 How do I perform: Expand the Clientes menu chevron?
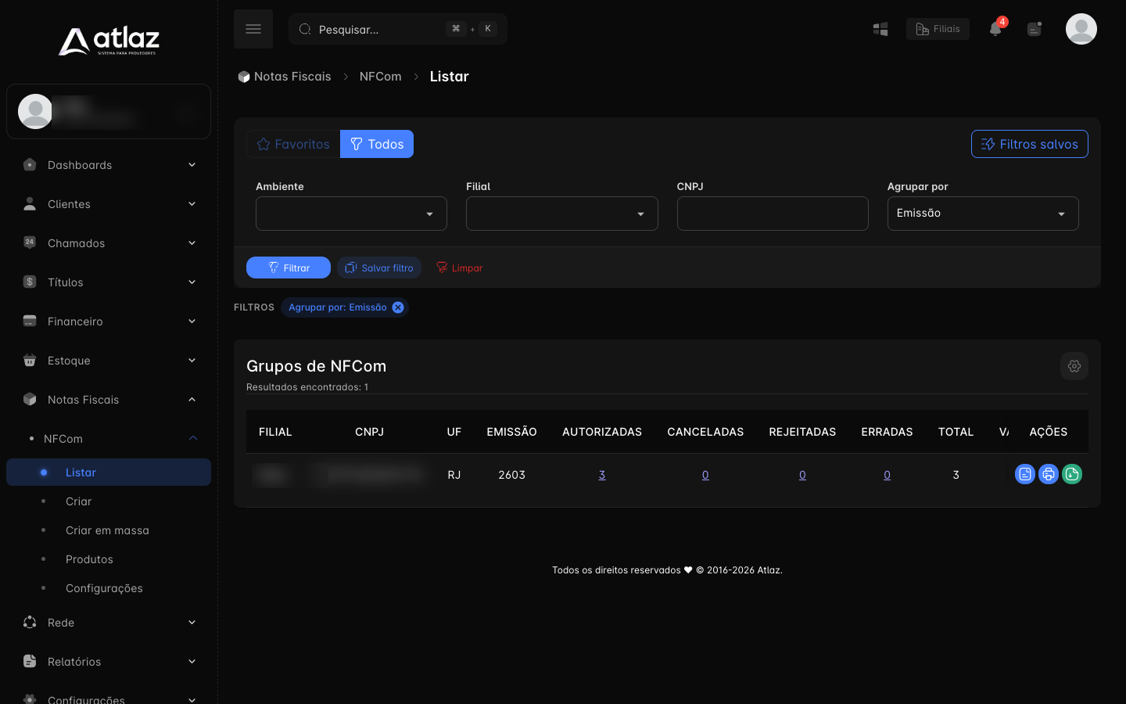pyautogui.click(x=192, y=204)
